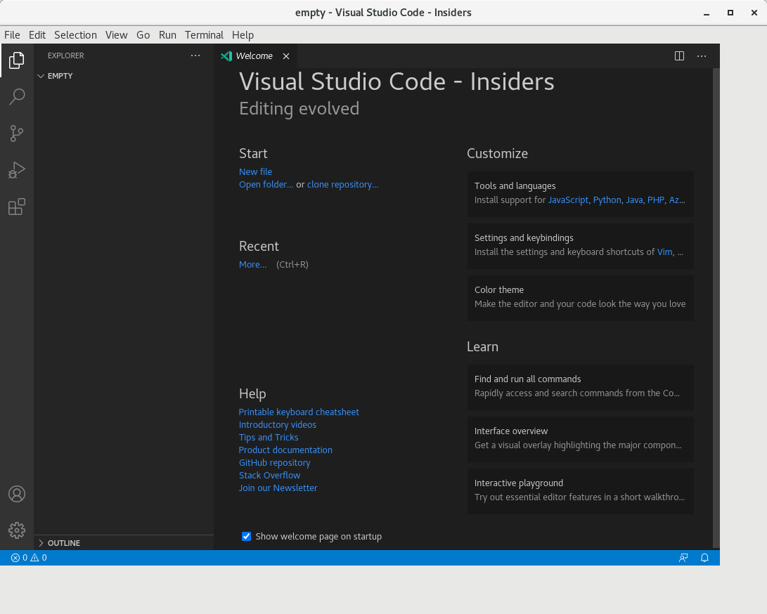Open the notifications bell

coord(704,558)
